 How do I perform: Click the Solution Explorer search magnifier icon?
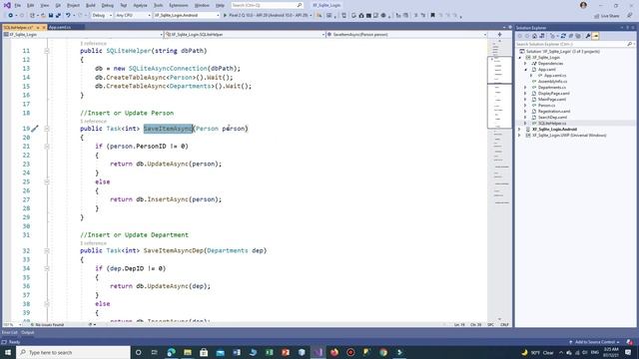629,44
